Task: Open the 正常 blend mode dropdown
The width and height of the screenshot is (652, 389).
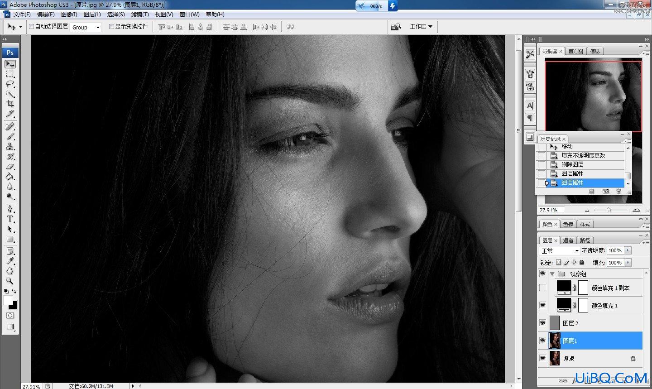Action: pos(560,250)
